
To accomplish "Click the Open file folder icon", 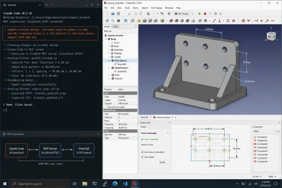I will click(113, 14).
